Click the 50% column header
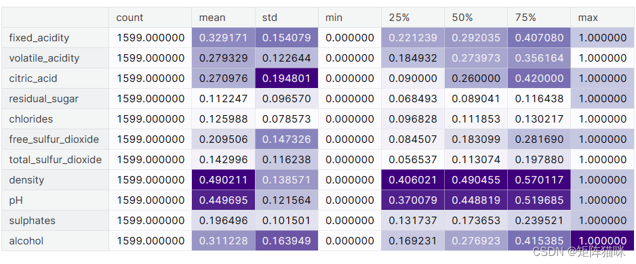Viewport: 636px width, 264px height. point(476,18)
